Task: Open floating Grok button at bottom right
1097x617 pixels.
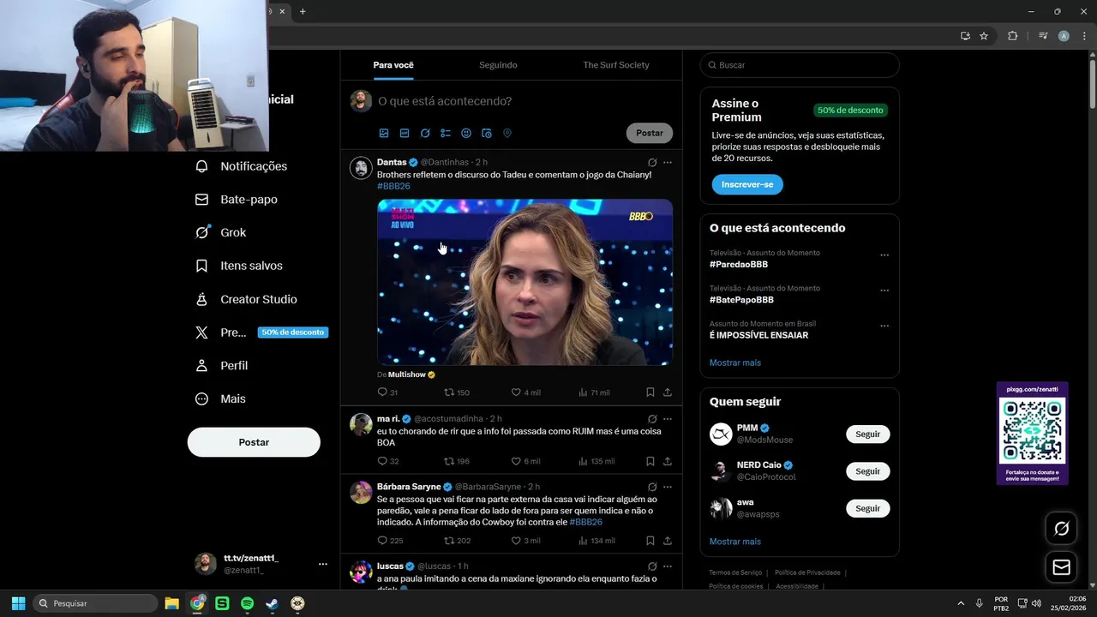Action: pos(1062,529)
